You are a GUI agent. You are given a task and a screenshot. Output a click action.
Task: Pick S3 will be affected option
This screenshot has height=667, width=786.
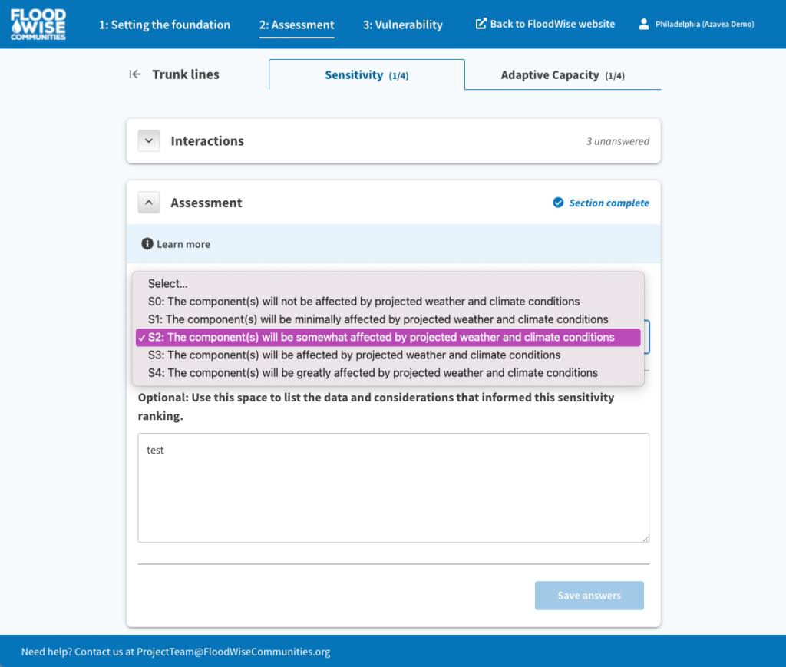[354, 355]
